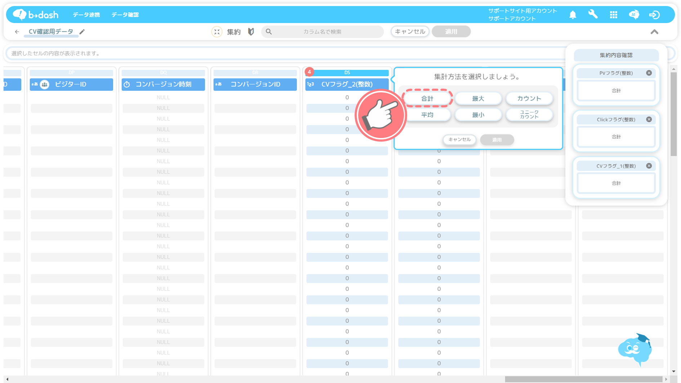Open the wrench settings icon
This screenshot has height=383, width=681.
pos(593,14)
